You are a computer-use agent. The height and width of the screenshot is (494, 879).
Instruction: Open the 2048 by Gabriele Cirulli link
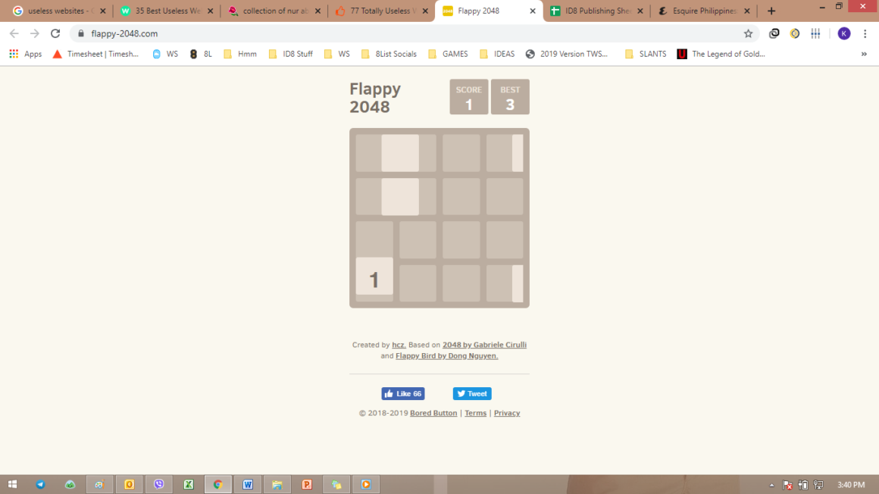484,345
